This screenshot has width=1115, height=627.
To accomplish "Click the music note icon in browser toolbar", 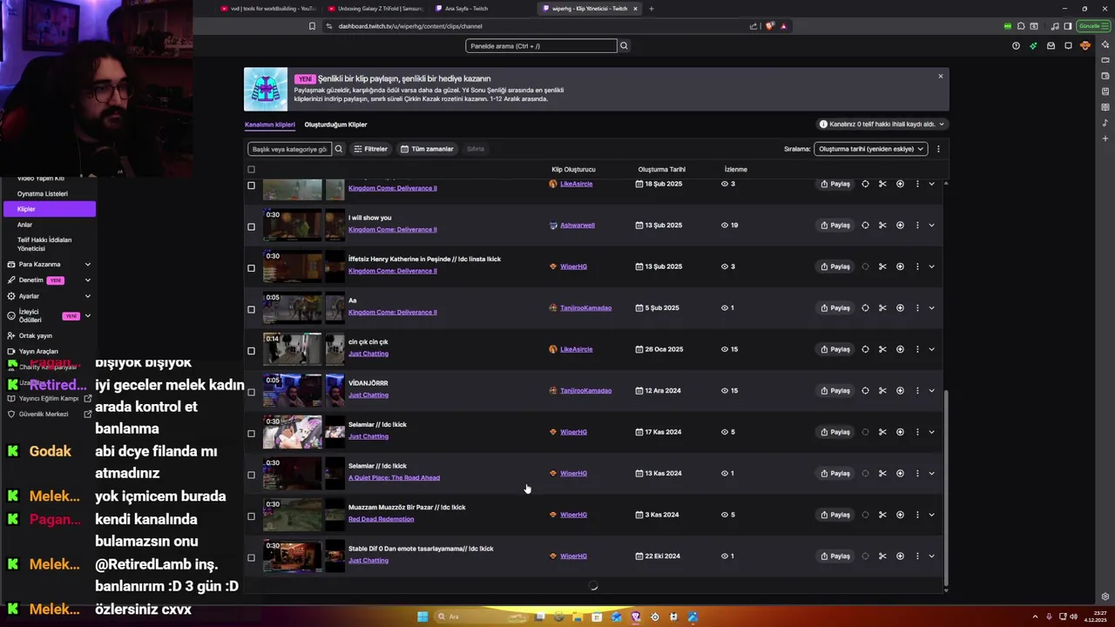I will [x=1055, y=26].
